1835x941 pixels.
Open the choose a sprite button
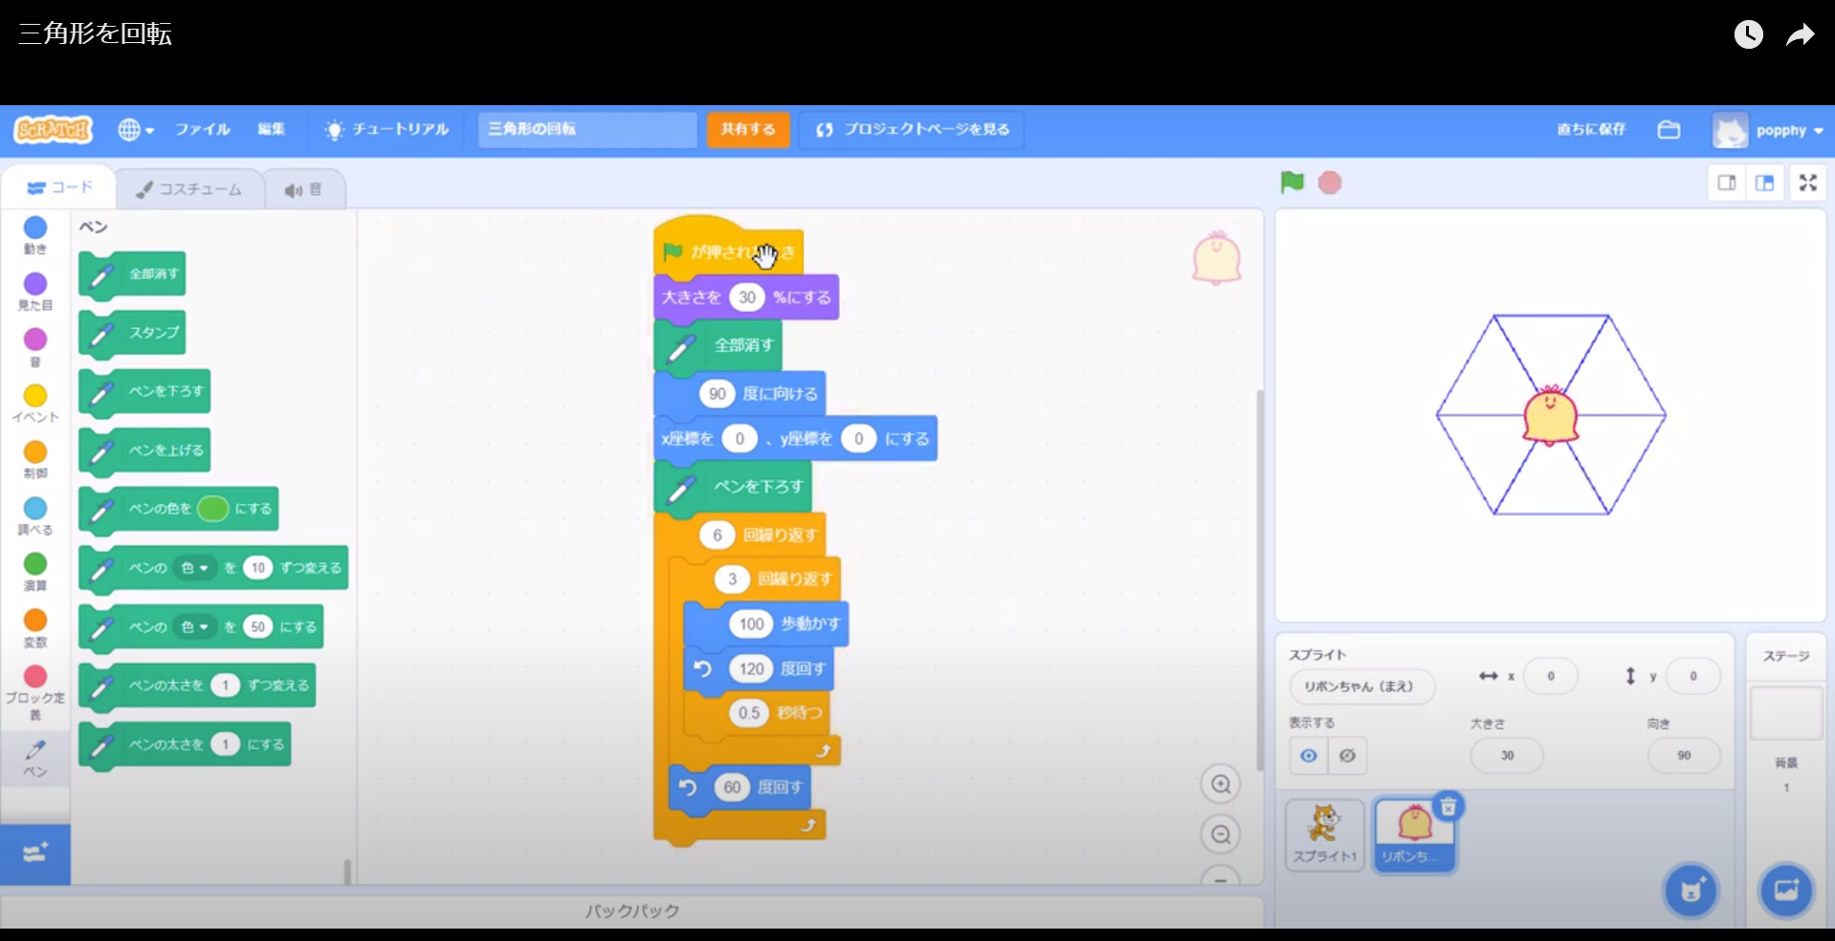click(1691, 890)
